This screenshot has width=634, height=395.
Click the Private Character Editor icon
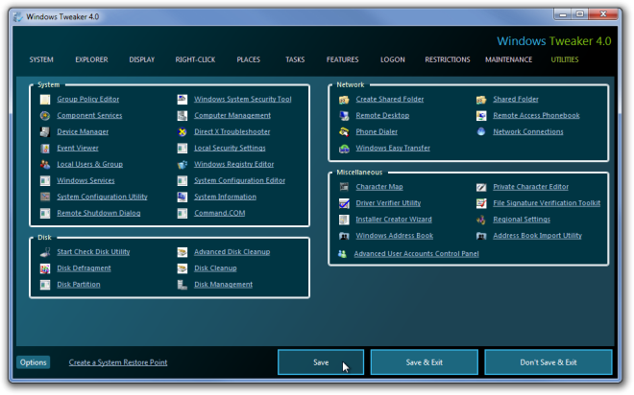point(481,187)
